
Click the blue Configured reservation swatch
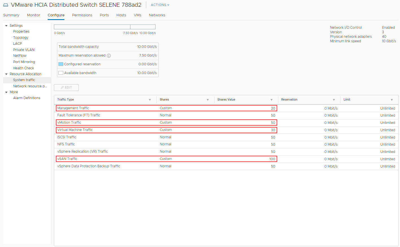(61, 64)
